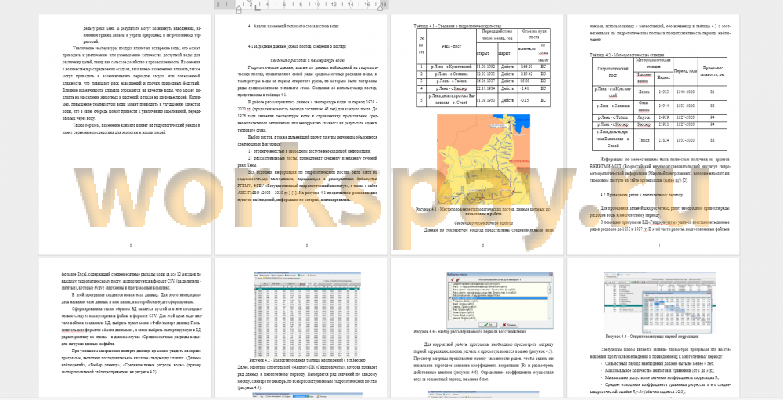Viewport: 783px width, 400px height.
Task: Click bullet 'Максимальное количество аналогов в уравнении'
Action: 656,371
